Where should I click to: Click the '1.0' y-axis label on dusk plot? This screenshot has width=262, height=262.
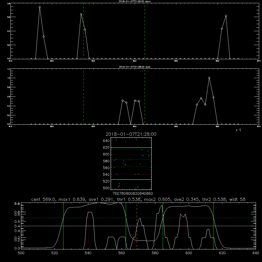(x=8, y=78)
